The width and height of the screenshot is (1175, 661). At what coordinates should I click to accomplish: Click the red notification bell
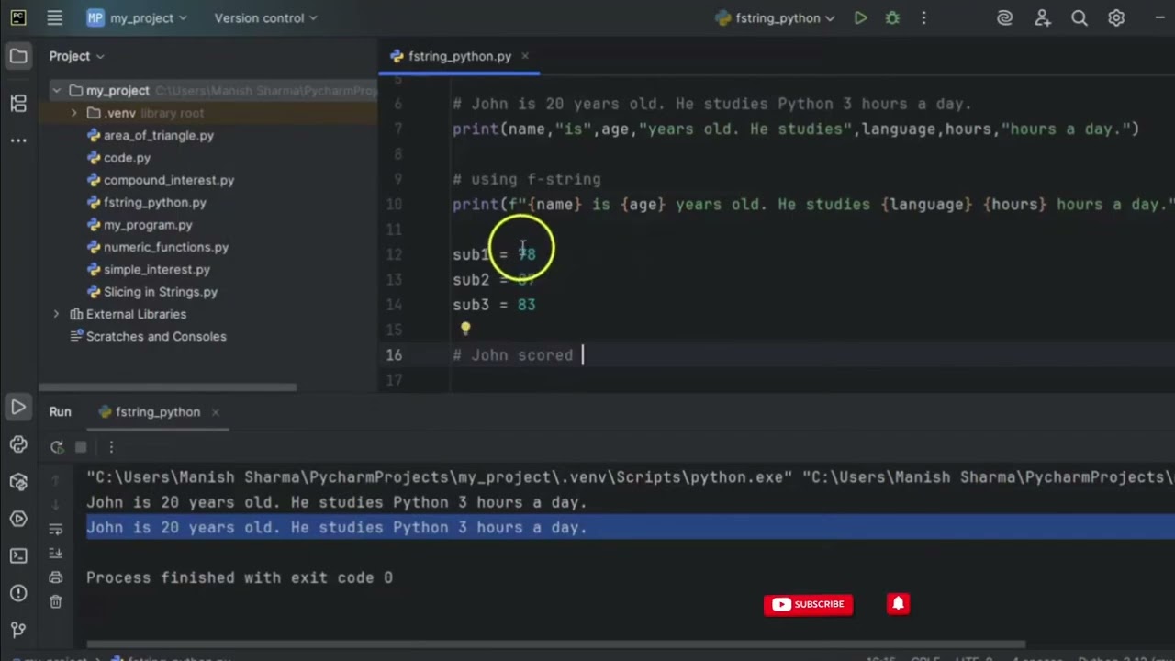tap(898, 604)
